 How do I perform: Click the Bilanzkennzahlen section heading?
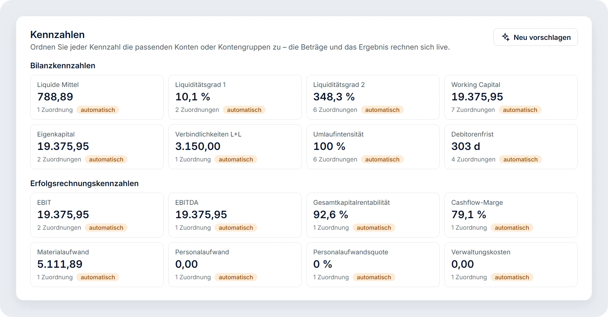tap(63, 65)
